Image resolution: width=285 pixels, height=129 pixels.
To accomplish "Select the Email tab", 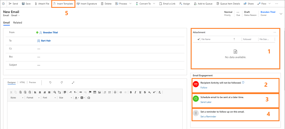I will pos(7,23).
